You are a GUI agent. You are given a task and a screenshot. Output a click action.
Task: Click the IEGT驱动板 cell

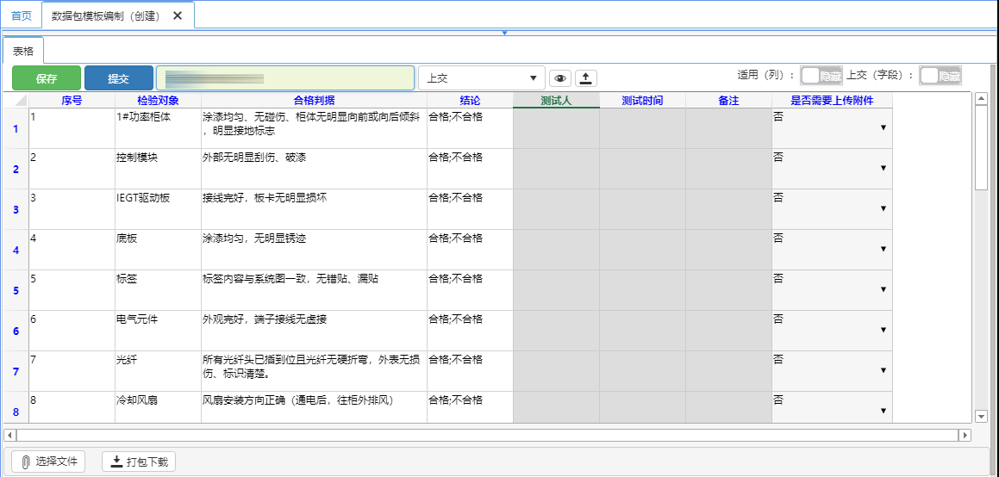158,209
